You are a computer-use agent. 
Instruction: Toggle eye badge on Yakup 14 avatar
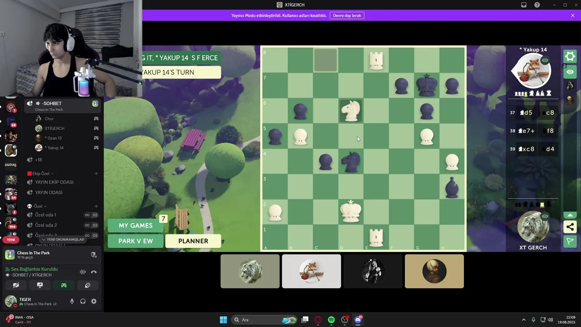pyautogui.click(x=545, y=60)
